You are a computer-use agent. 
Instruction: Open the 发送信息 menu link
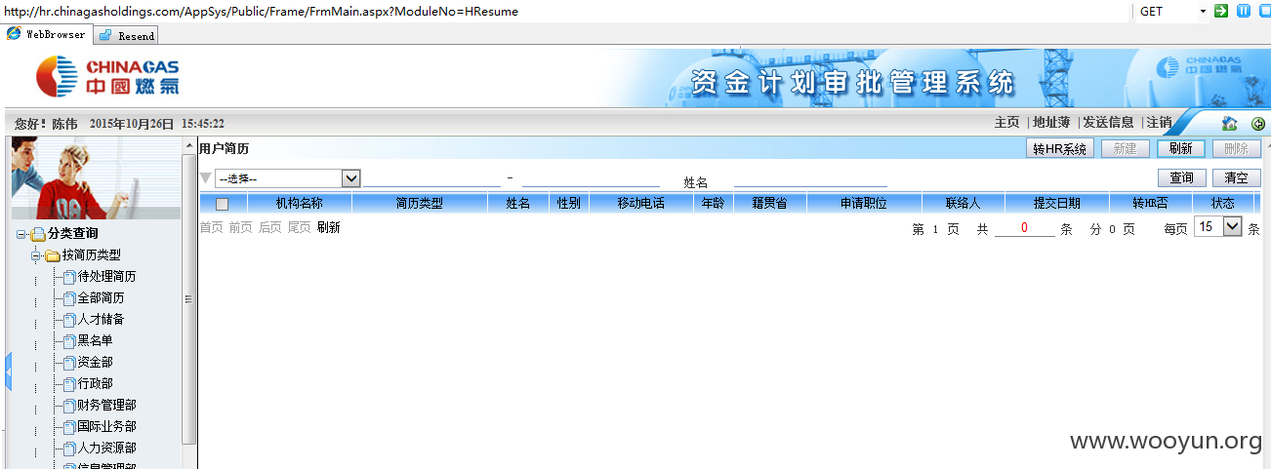[1108, 123]
